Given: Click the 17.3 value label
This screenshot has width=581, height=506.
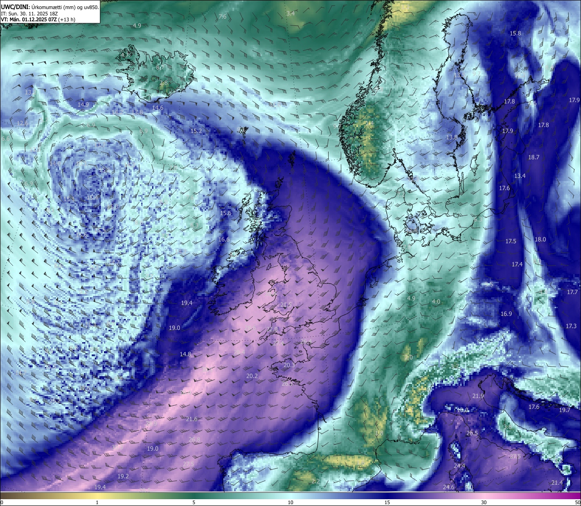Looking at the screenshot, I should [x=571, y=326].
